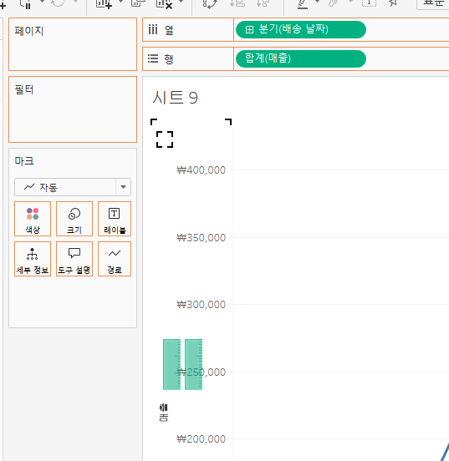Click the ₩200,000 axis label
This screenshot has height=461, width=449.
[x=201, y=439]
